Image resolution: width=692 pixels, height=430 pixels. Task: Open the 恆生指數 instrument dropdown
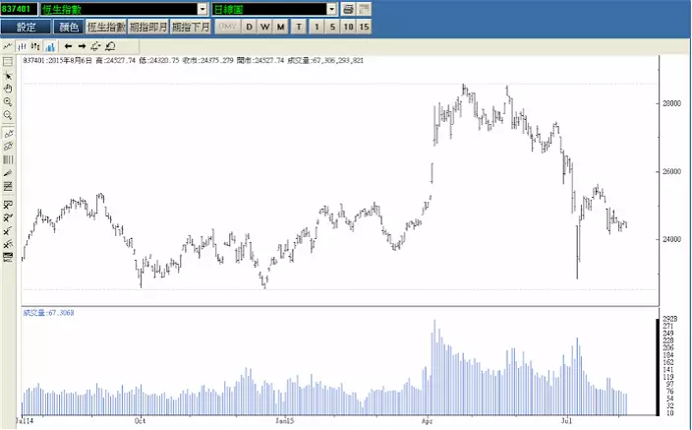pyautogui.click(x=202, y=9)
